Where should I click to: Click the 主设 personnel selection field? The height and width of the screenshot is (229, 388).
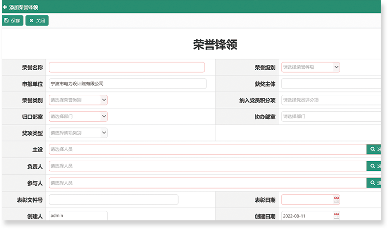(208, 150)
